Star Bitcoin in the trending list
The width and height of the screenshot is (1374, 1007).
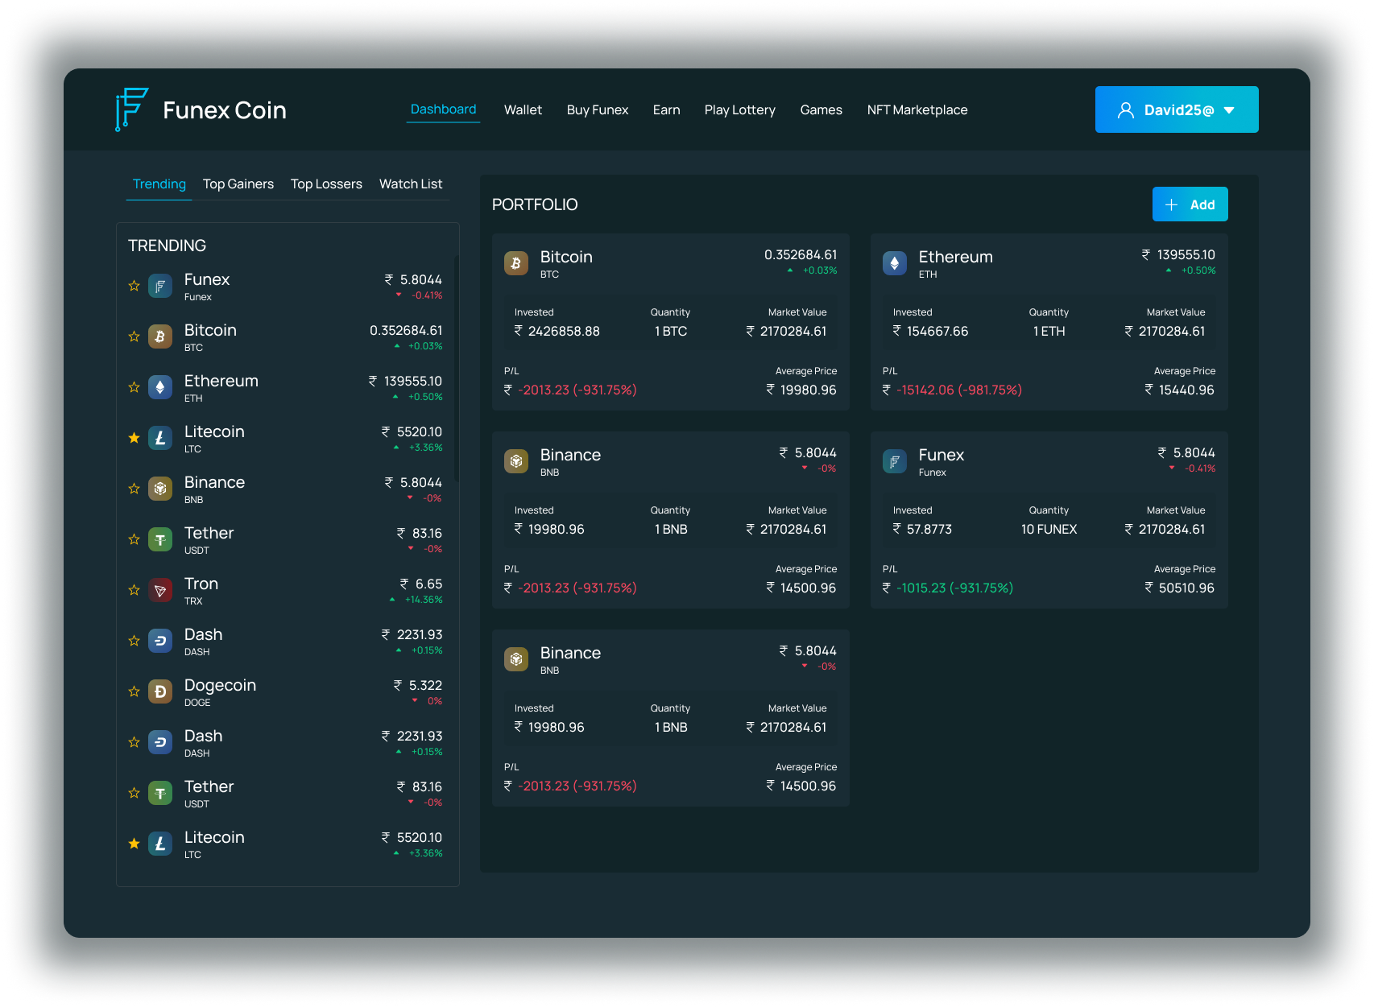tap(135, 336)
